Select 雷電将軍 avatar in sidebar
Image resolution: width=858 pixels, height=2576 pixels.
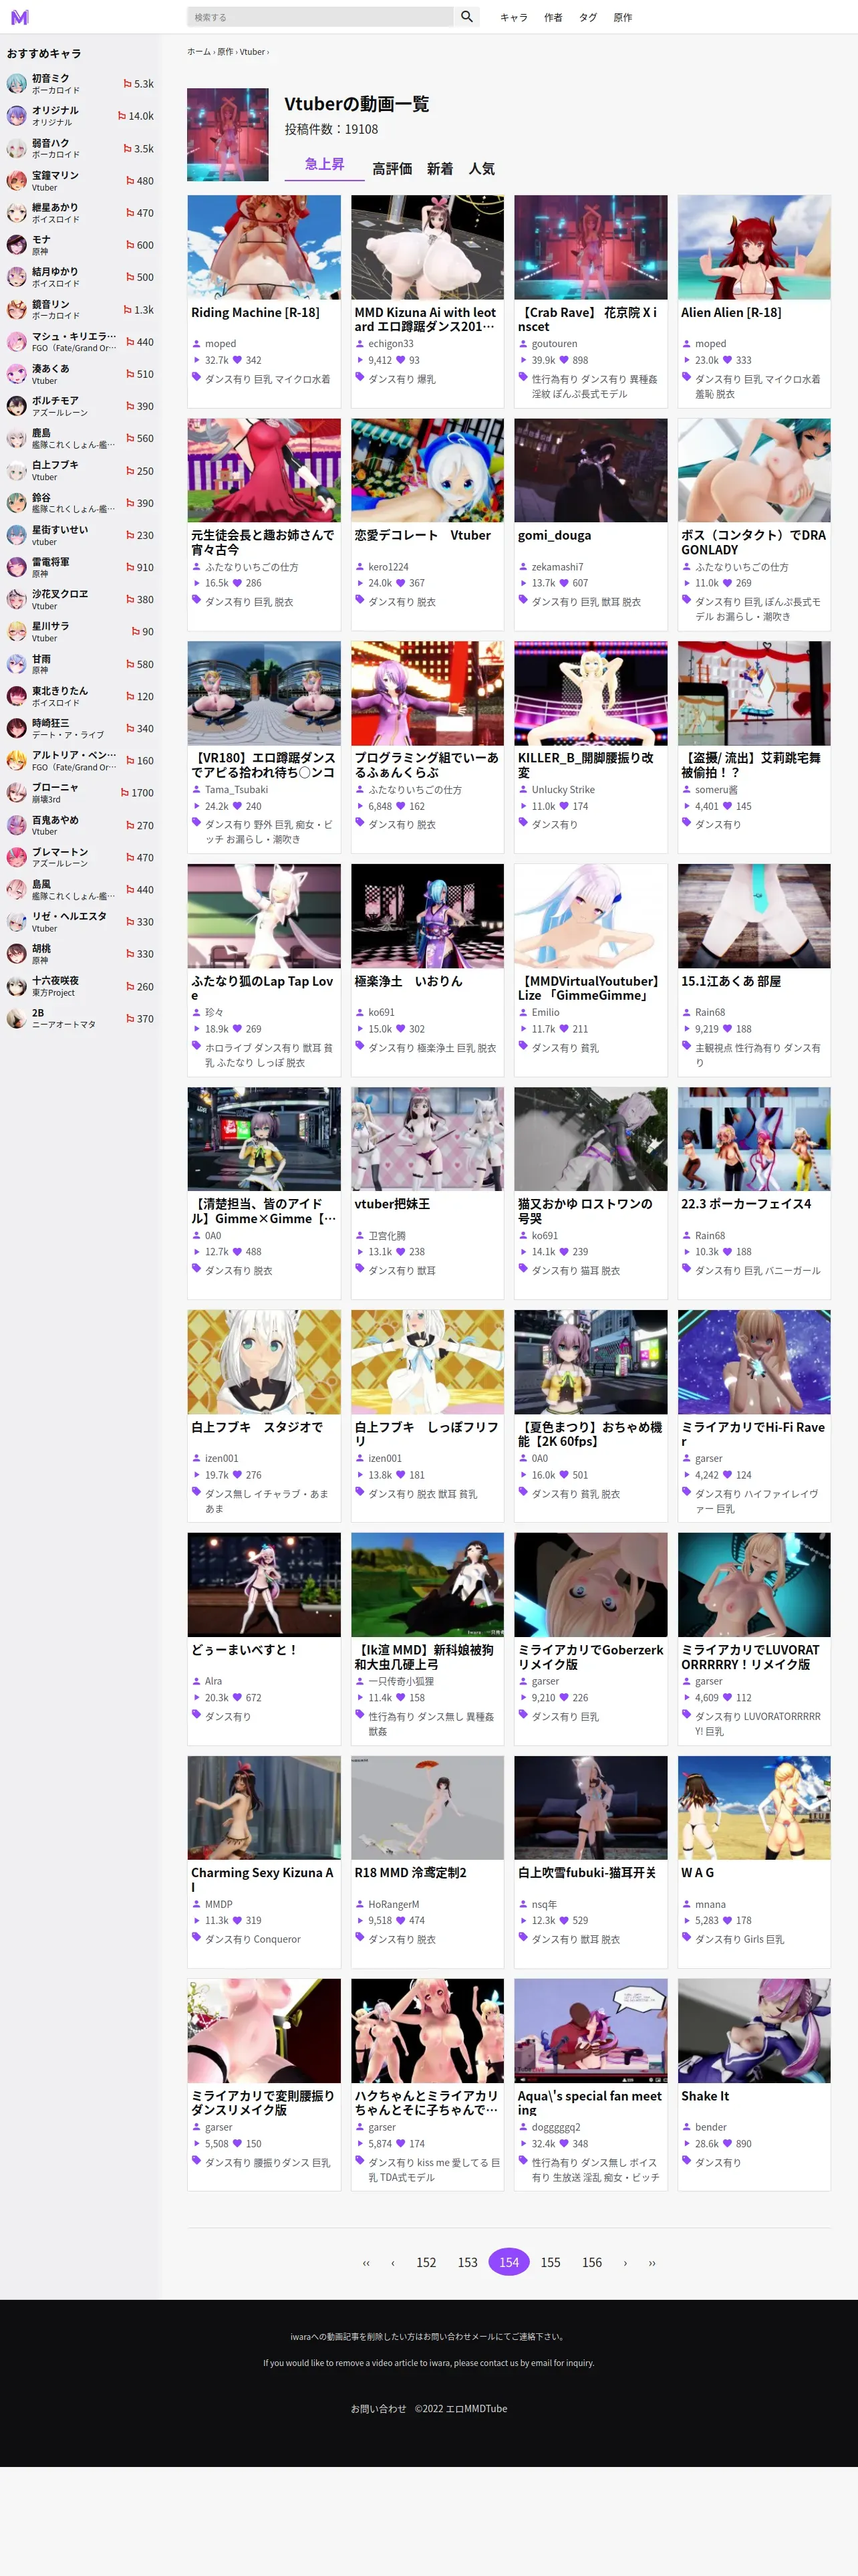point(16,567)
